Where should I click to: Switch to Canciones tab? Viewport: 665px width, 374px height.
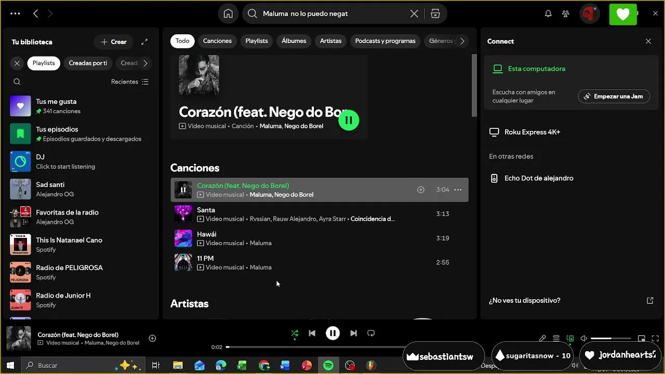(217, 41)
